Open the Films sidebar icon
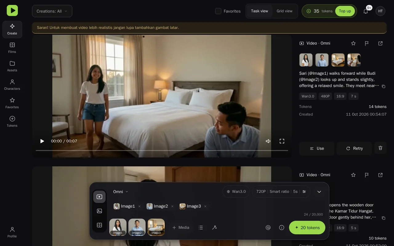Image resolution: width=394 pixels, height=246 pixels. (12, 48)
